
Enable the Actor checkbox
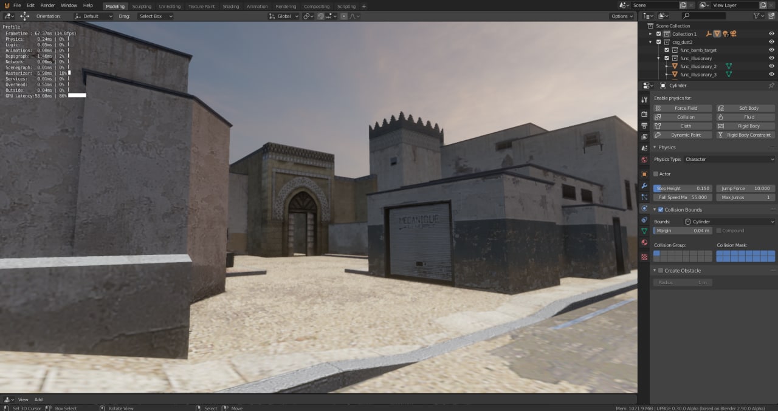pyautogui.click(x=656, y=174)
